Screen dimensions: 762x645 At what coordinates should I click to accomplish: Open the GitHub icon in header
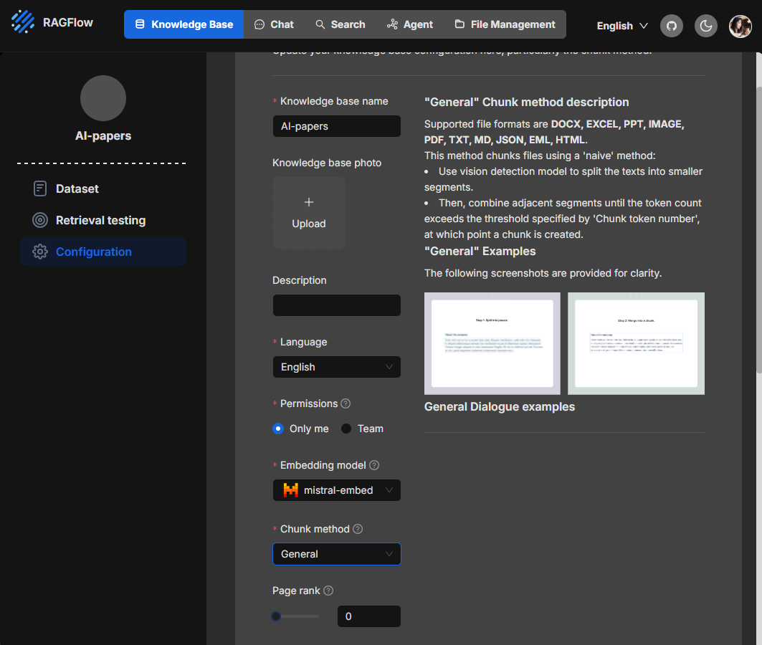click(672, 26)
